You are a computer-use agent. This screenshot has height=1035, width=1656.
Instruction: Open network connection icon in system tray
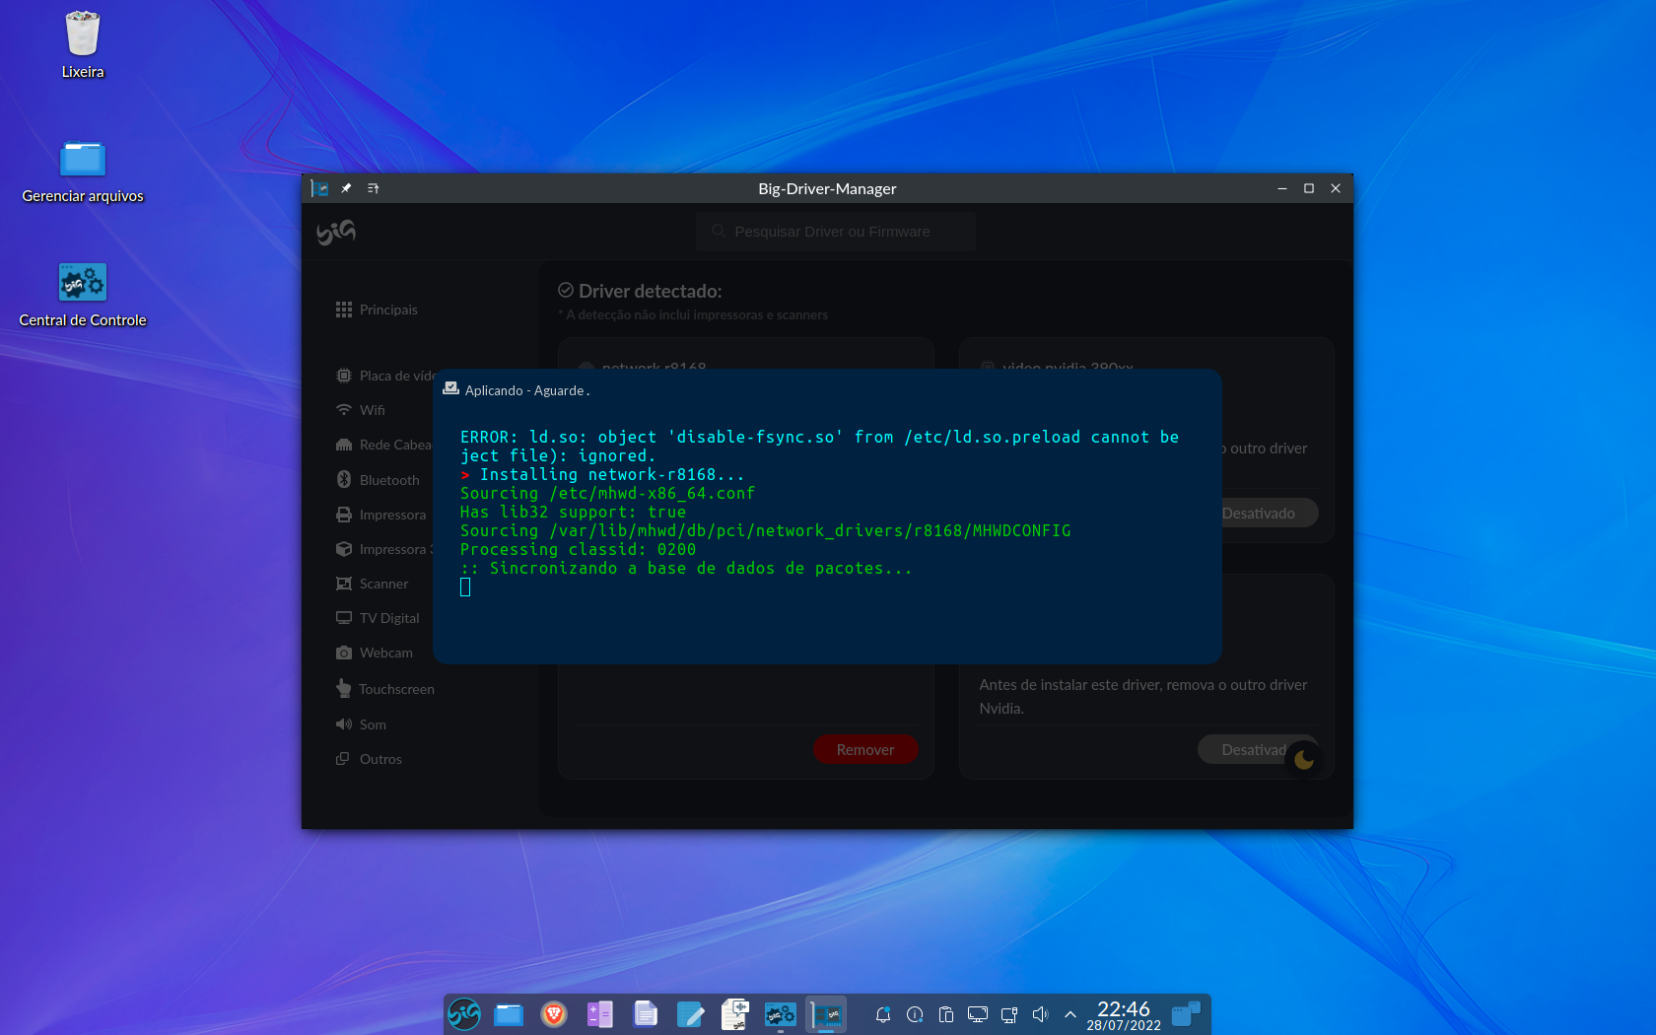pyautogui.click(x=1009, y=1014)
